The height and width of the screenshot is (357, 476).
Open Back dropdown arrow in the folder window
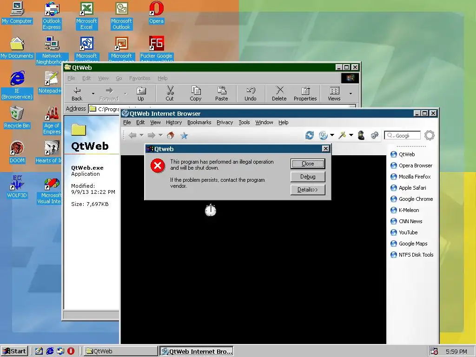pyautogui.click(x=93, y=93)
